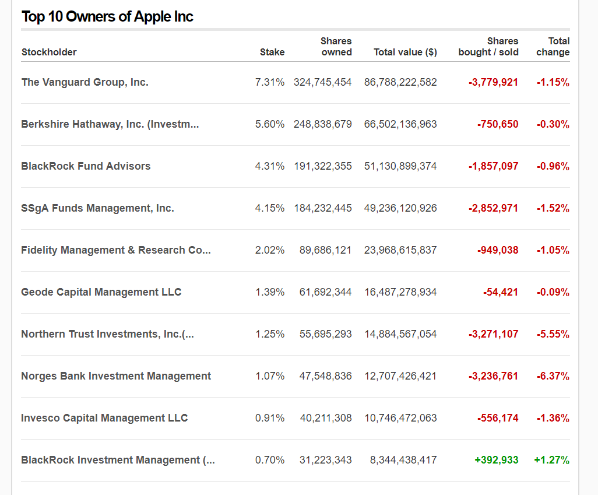Select the +392,933 shares bought cell

[x=496, y=460]
